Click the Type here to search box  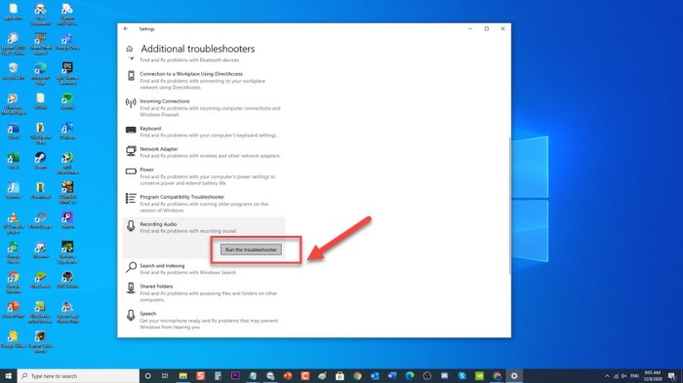point(78,375)
